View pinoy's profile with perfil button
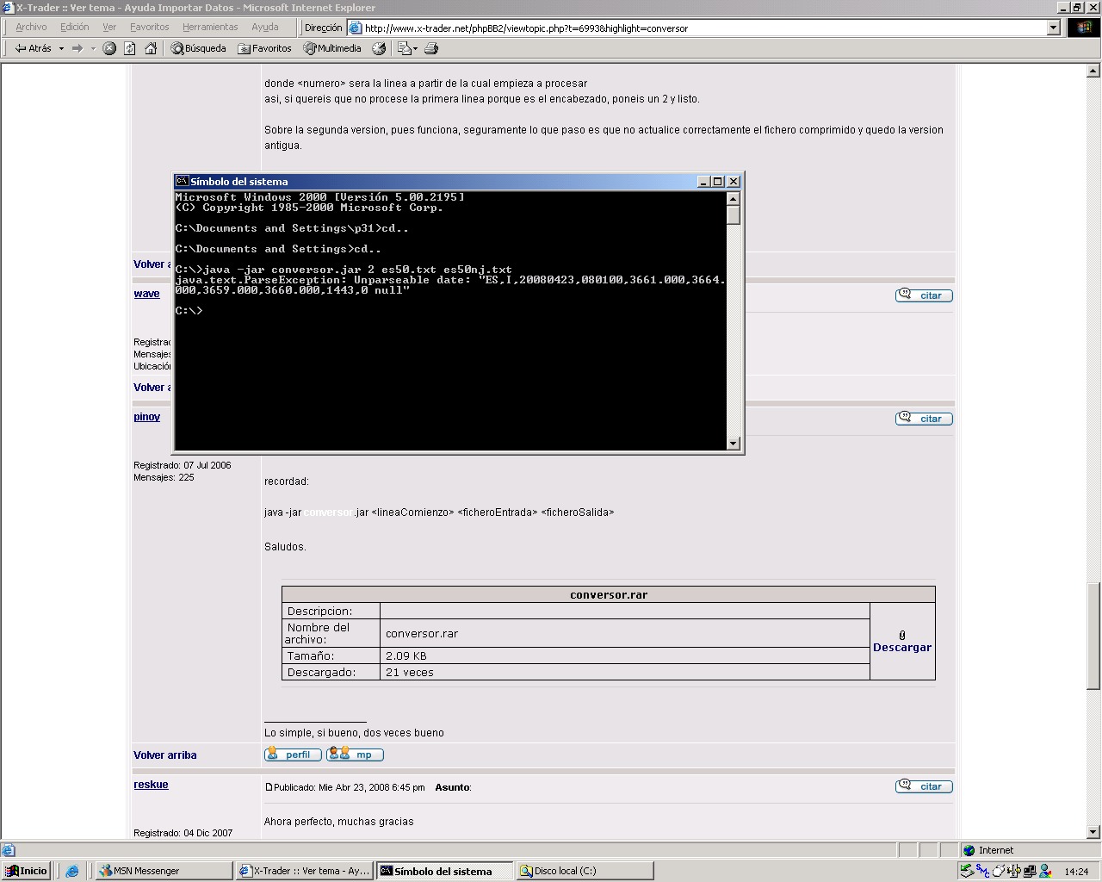Screen dimensions: 1102x882 click(x=293, y=755)
